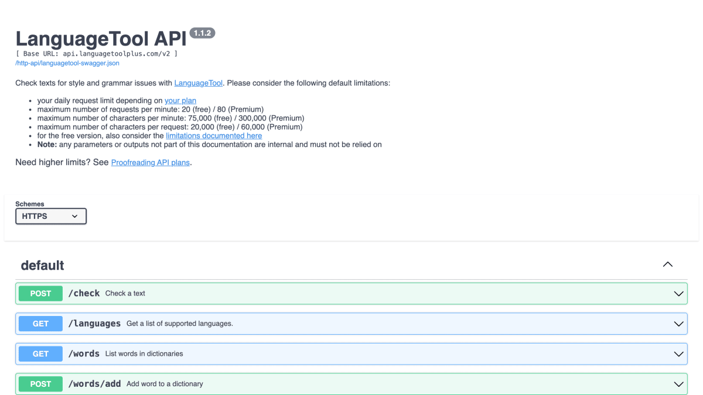The image size is (703, 395).
Task: Click the /languages endpoint path
Action: click(x=94, y=324)
